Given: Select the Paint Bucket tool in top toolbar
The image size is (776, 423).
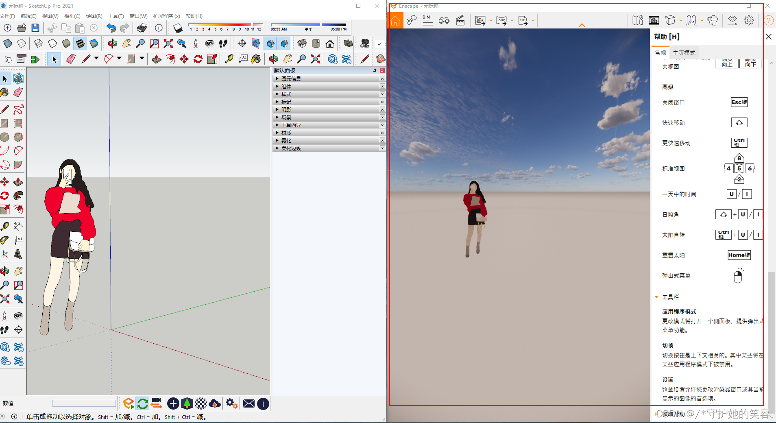Looking at the screenshot, I should click(256, 59).
